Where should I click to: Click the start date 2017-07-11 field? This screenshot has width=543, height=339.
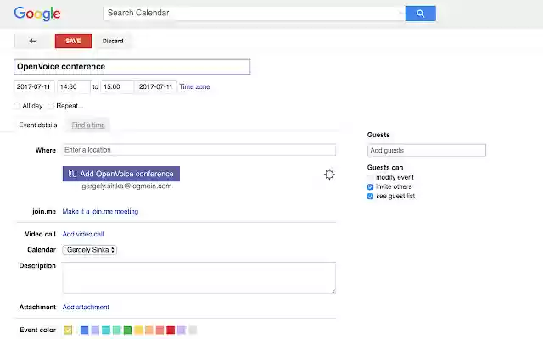pos(34,86)
